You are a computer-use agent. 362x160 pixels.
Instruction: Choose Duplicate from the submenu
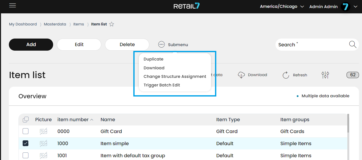tap(154, 59)
